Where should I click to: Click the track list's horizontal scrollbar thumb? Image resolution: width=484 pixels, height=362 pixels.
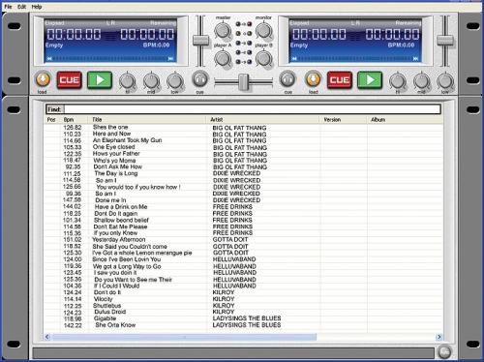(185, 337)
